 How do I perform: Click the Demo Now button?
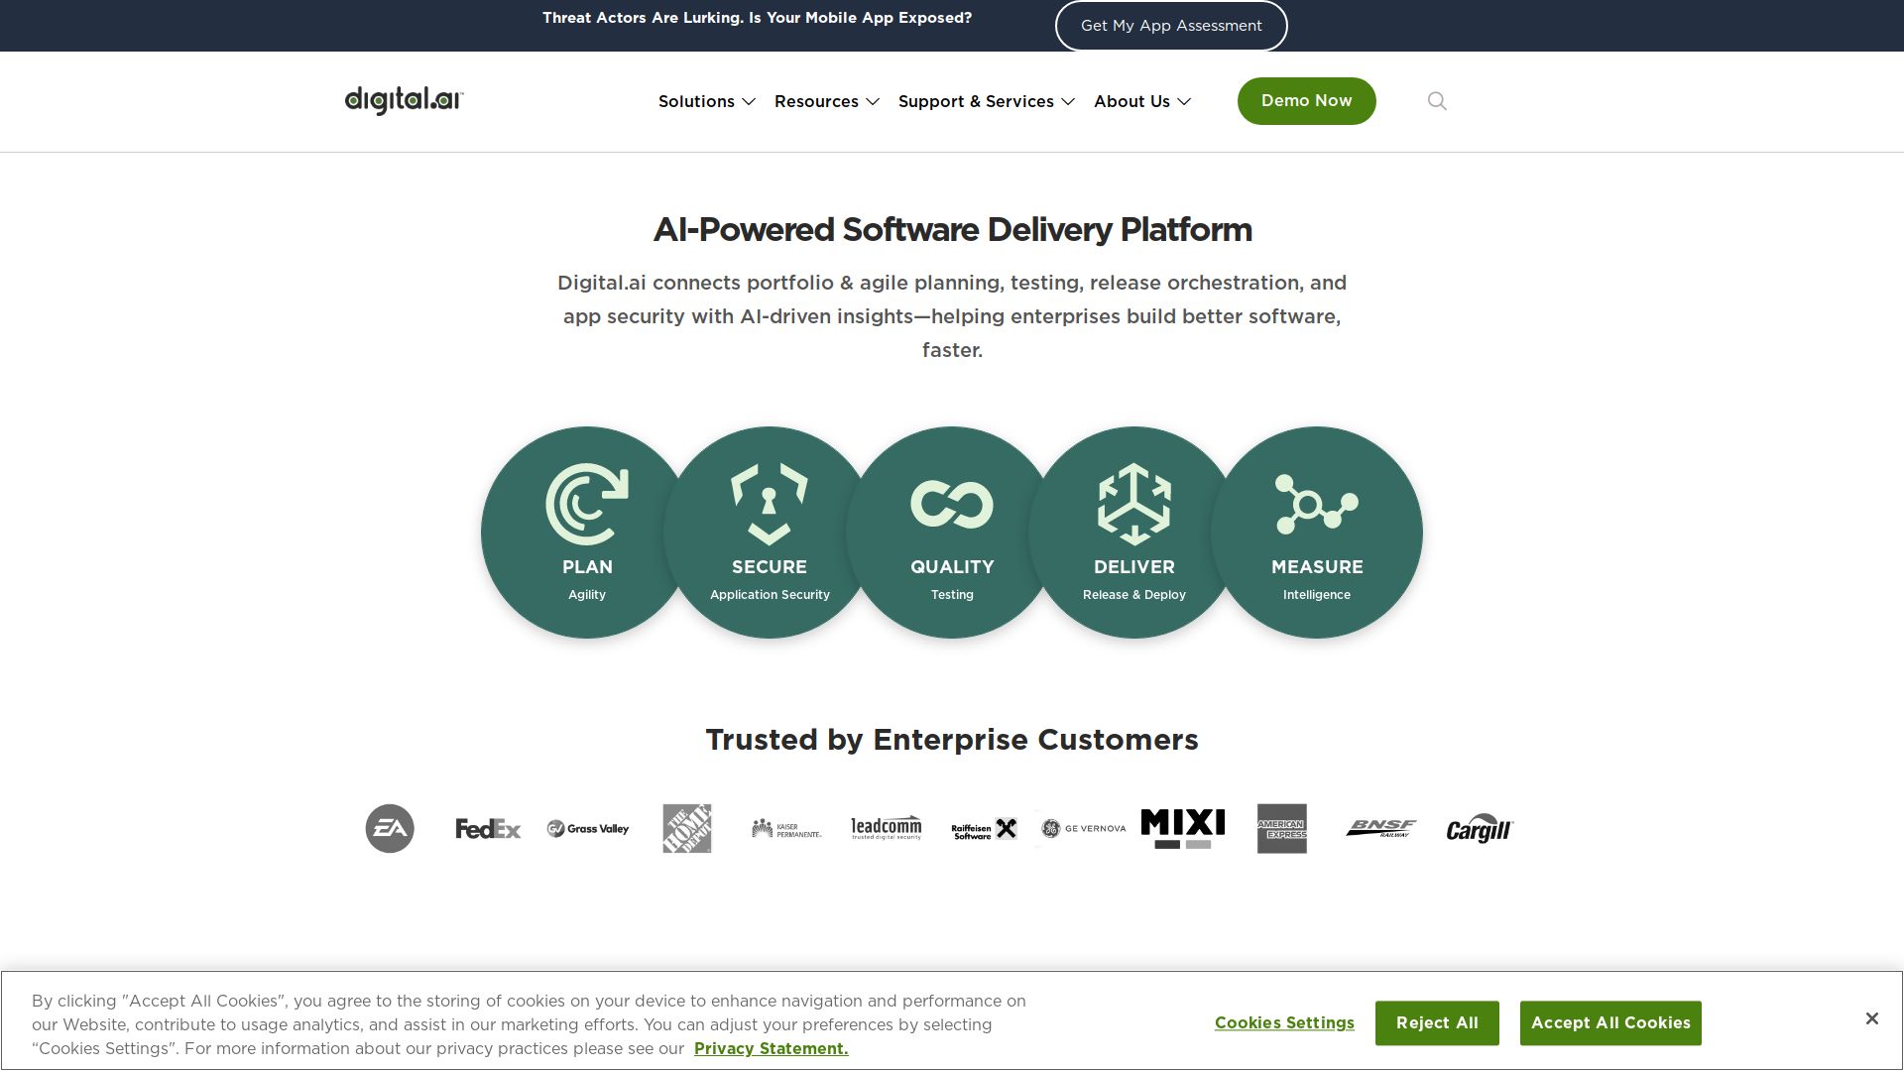click(x=1306, y=101)
